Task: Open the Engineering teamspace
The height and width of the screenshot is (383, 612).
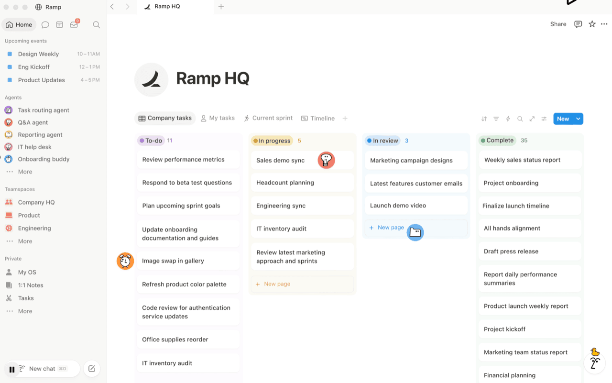Action: coord(34,228)
